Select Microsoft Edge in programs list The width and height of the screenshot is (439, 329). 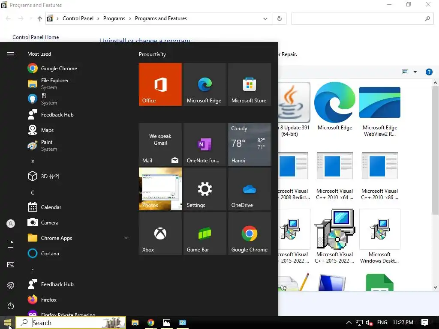[335, 106]
